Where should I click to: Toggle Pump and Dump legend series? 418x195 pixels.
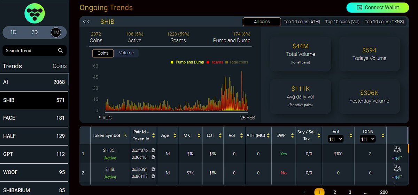(187, 62)
